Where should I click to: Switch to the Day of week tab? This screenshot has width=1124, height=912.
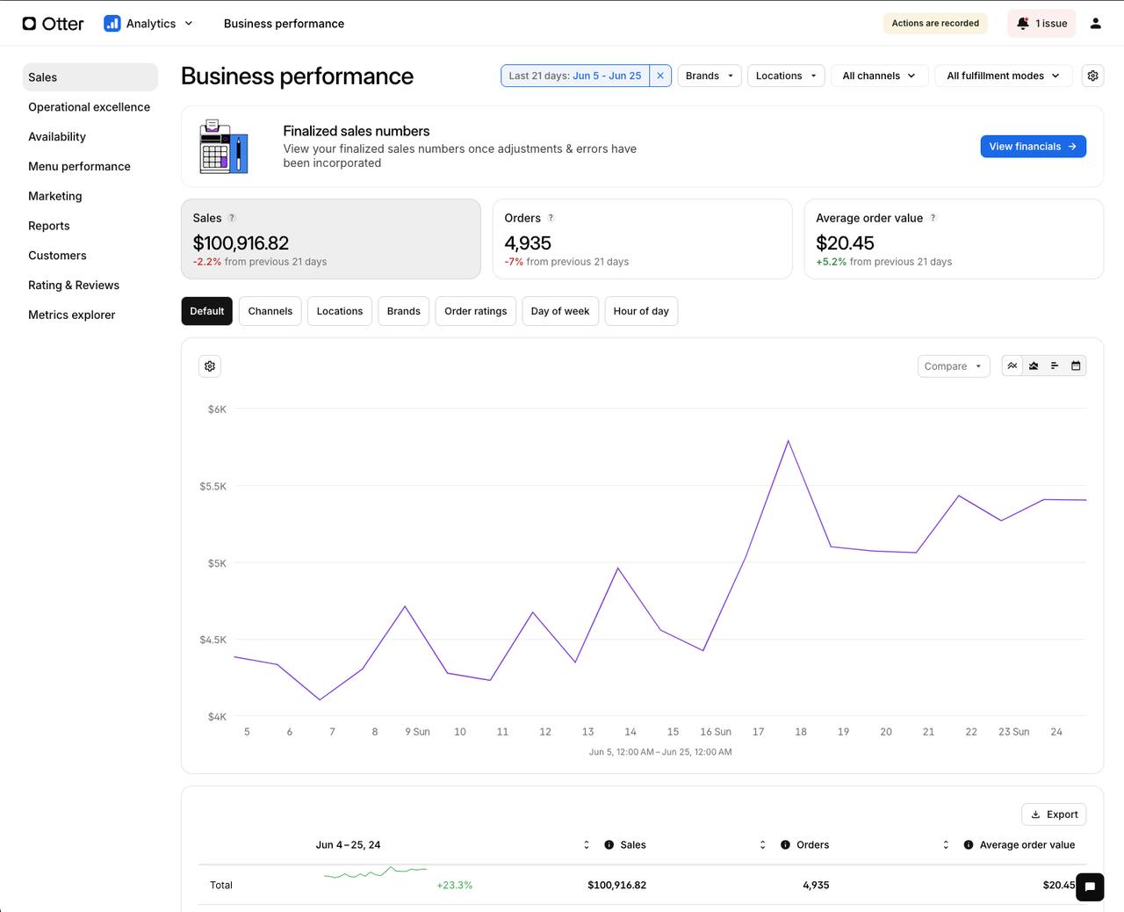(559, 311)
